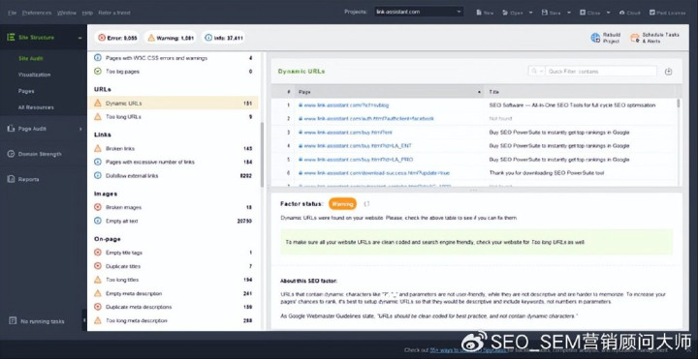
Task: Filter results by Info count badge
Action: [224, 38]
